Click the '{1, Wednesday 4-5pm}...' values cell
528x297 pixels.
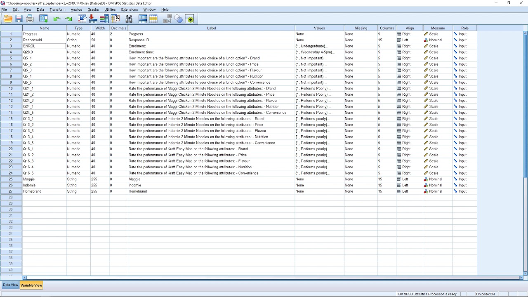(319, 52)
